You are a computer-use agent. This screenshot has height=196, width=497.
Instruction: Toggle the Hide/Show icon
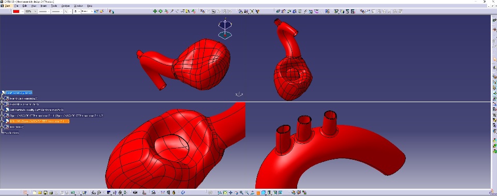pyautogui.click(x=275, y=192)
